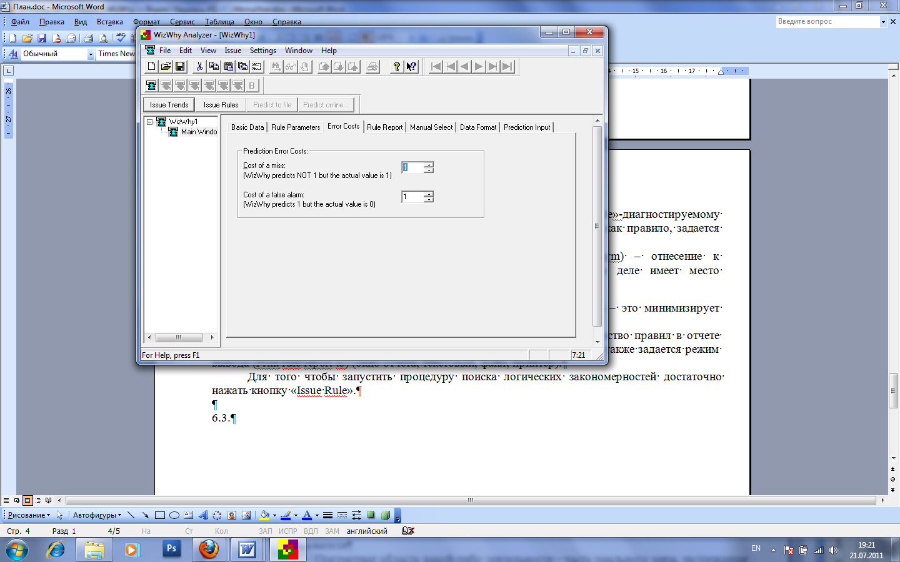Screen dimensions: 900x562
Task: Click font color A swatch
Action: click(307, 515)
